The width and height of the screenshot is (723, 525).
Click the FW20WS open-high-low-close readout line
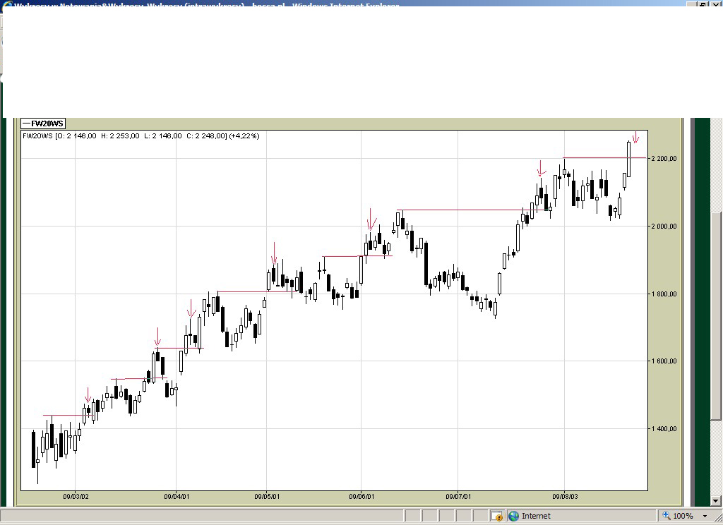(x=141, y=136)
